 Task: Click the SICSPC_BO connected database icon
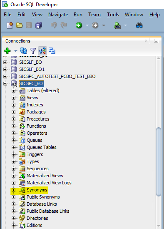pyautogui.click(x=14, y=83)
